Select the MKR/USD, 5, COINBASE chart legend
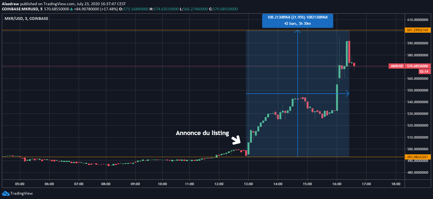Viewport: 433px width, 199px height. 26,19
